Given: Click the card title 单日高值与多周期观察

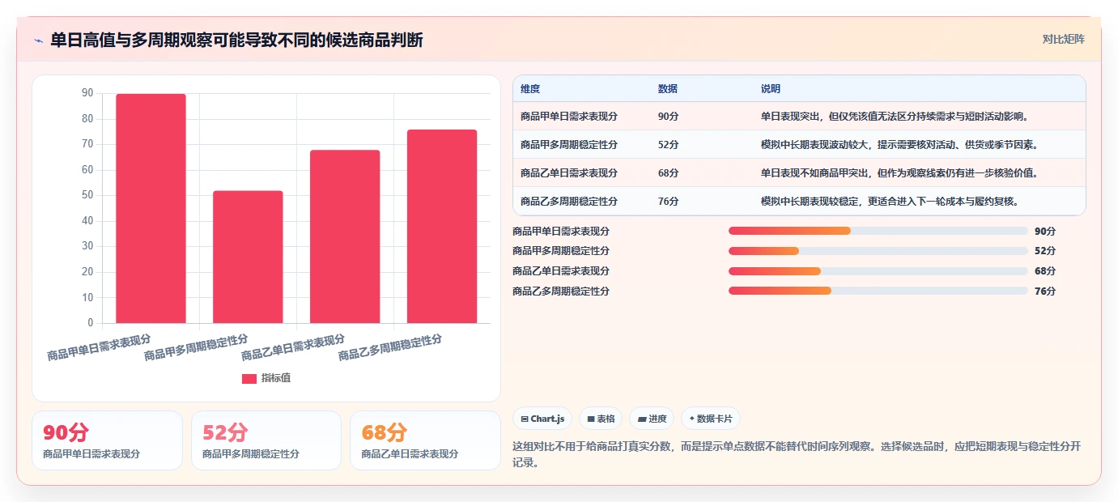Looking at the screenshot, I should [236, 40].
